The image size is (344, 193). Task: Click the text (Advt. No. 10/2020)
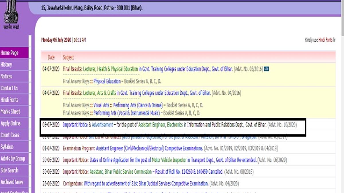click(x=282, y=125)
